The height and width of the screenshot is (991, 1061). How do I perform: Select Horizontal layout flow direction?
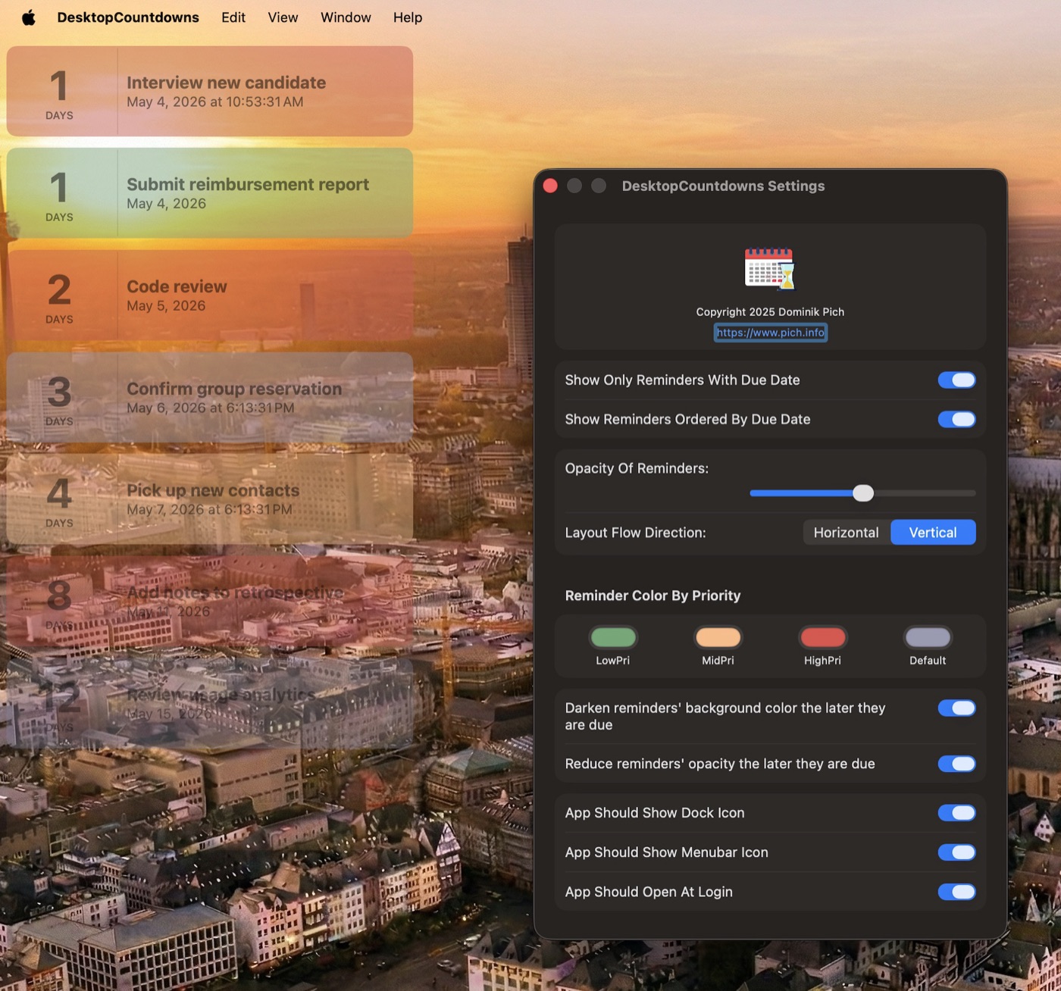click(x=846, y=533)
